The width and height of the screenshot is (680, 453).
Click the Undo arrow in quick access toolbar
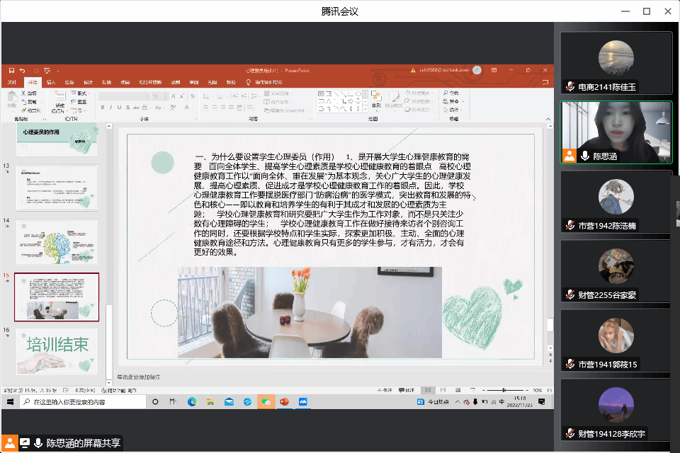pyautogui.click(x=23, y=70)
